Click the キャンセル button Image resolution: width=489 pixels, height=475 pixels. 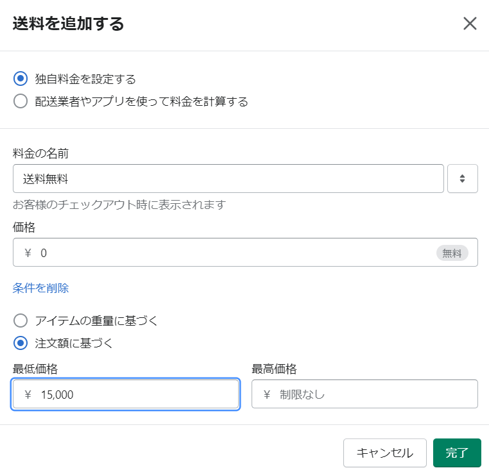[x=385, y=453]
